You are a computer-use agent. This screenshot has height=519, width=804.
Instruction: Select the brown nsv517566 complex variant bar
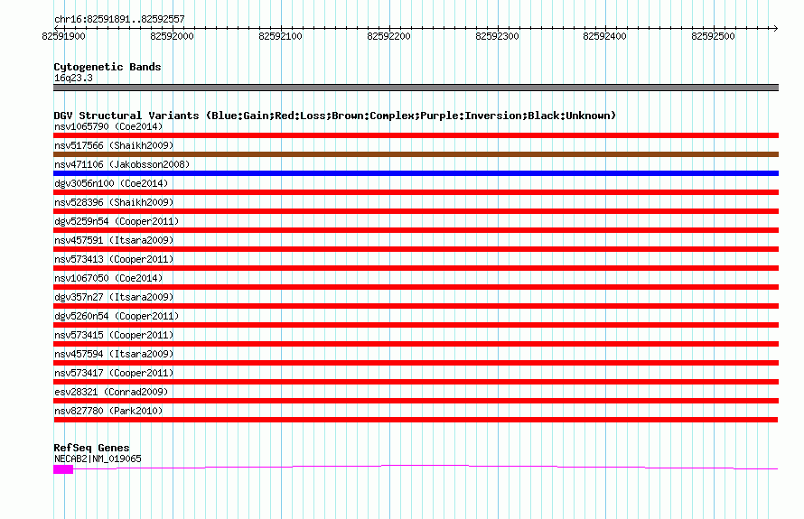(416, 154)
